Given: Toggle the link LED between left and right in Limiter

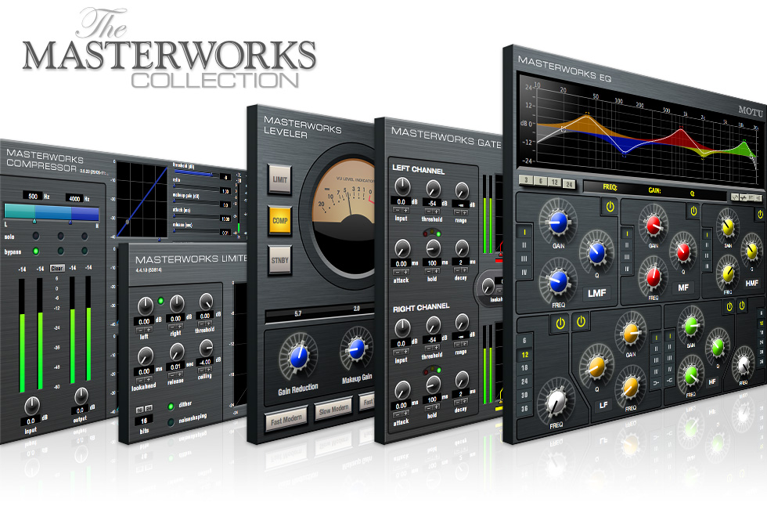Looking at the screenshot, I should click(160, 301).
